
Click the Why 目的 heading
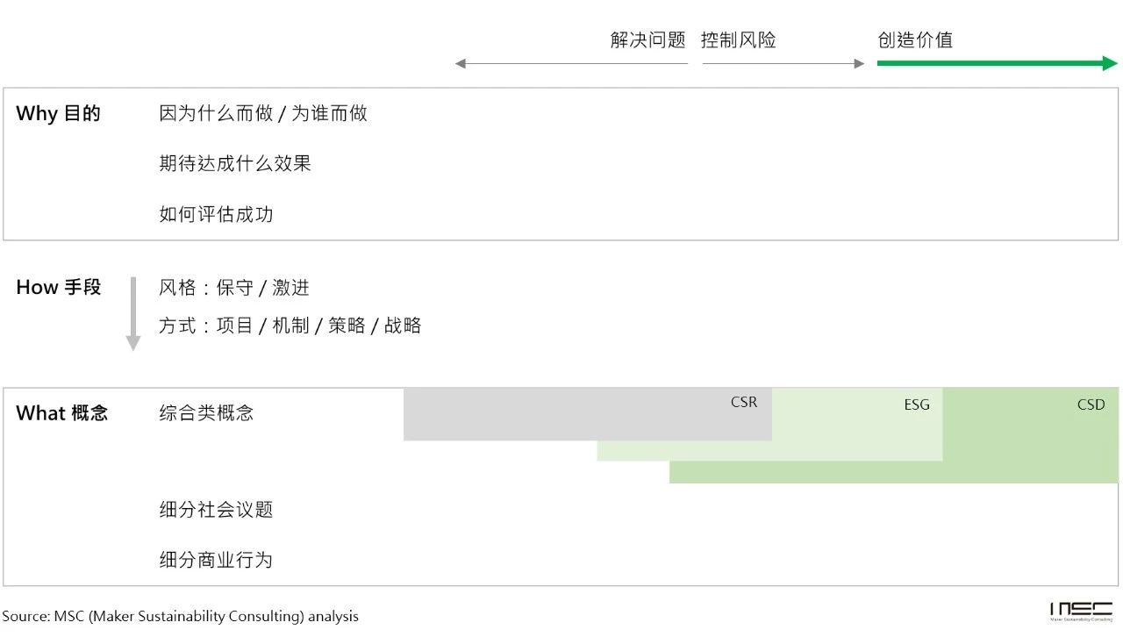(x=58, y=113)
